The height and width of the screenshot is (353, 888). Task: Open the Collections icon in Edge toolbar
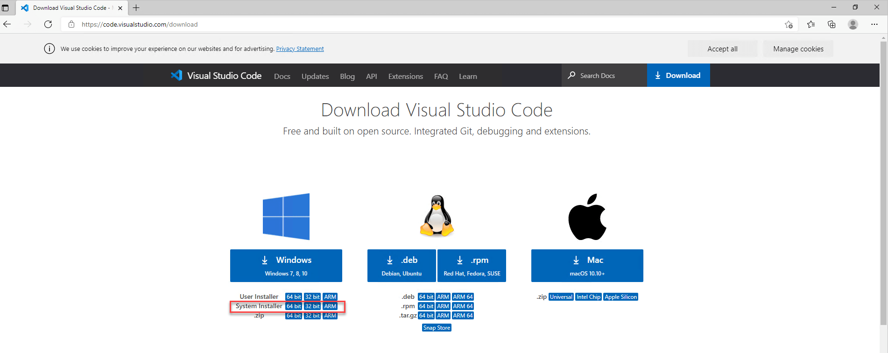[x=832, y=24]
